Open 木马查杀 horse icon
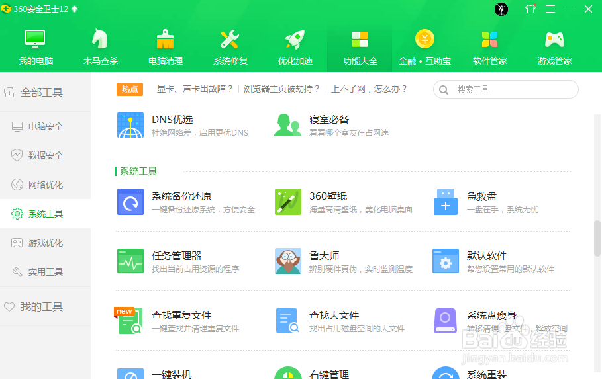 point(100,39)
